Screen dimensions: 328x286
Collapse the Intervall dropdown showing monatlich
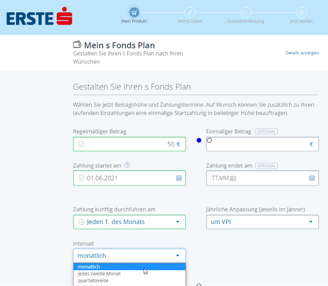[x=130, y=256]
